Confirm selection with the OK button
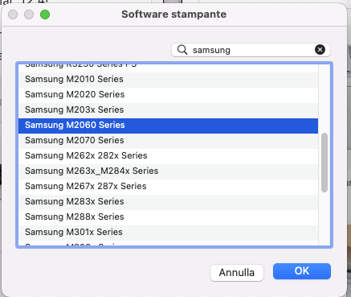The width and height of the screenshot is (351, 297). click(302, 271)
